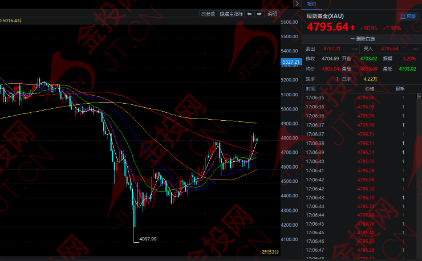
Task: Click the 时间 column header
Action: [311, 89]
